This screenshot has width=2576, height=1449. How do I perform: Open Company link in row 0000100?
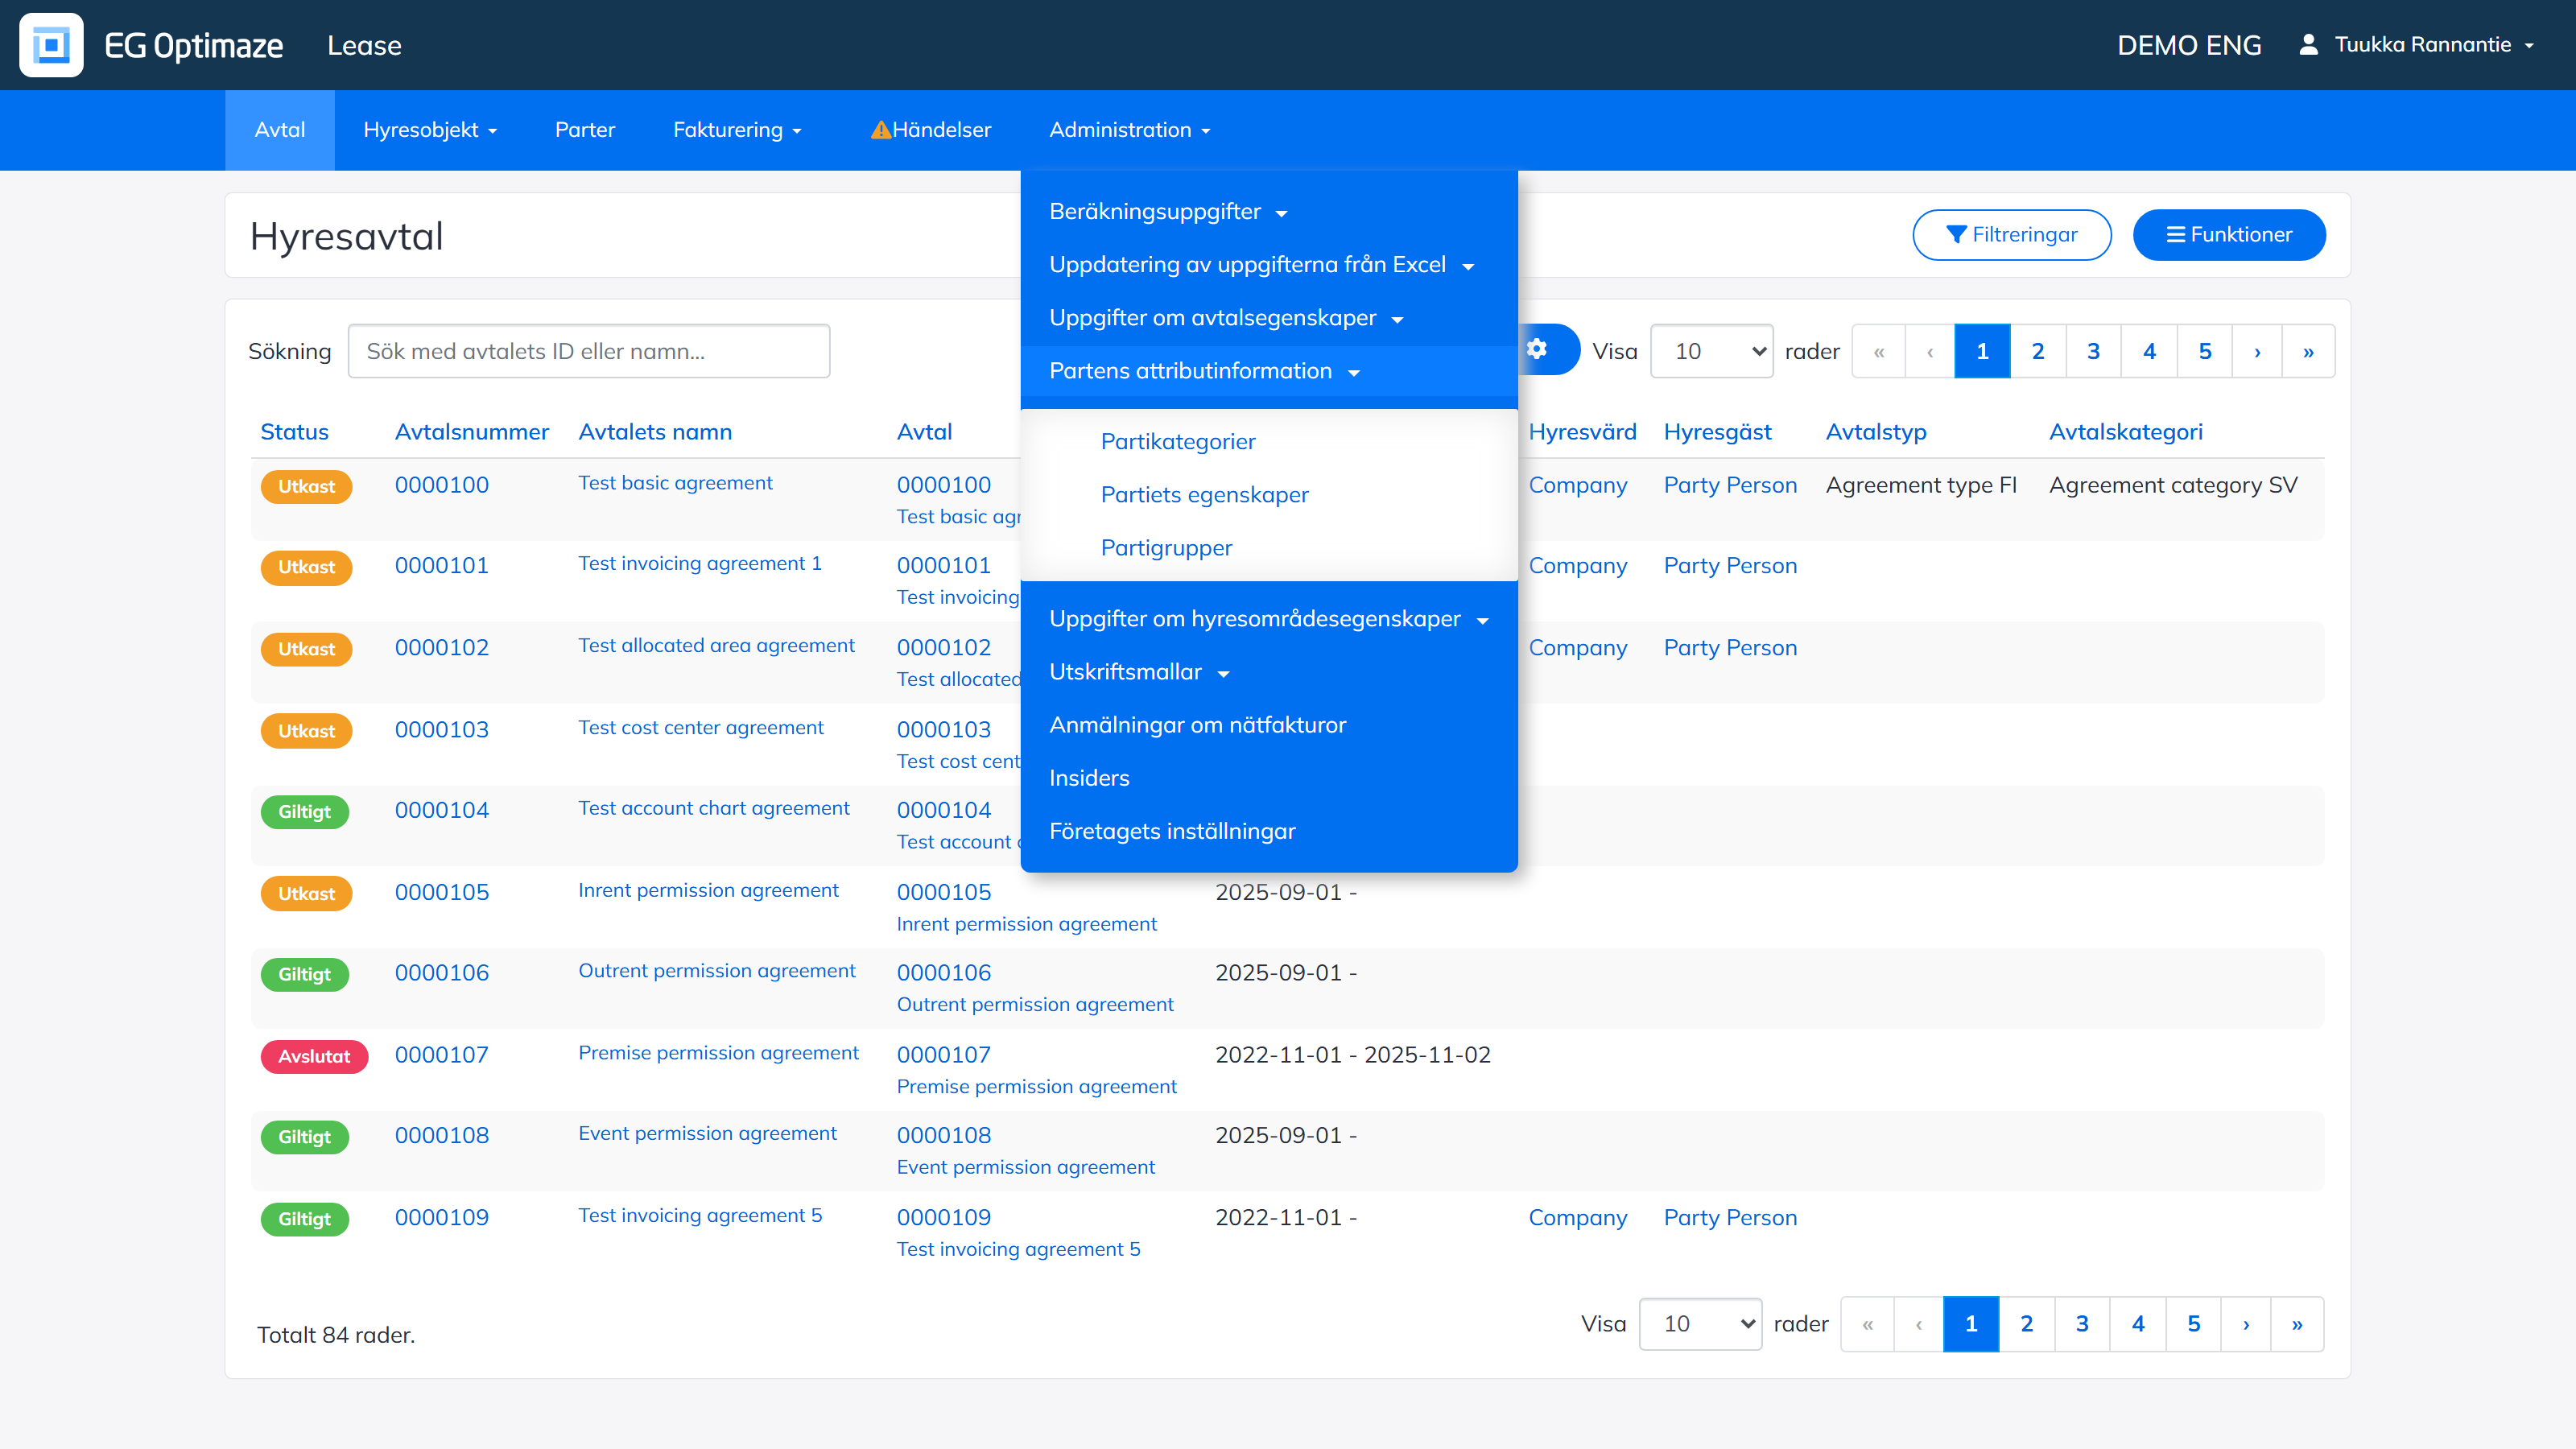1577,485
